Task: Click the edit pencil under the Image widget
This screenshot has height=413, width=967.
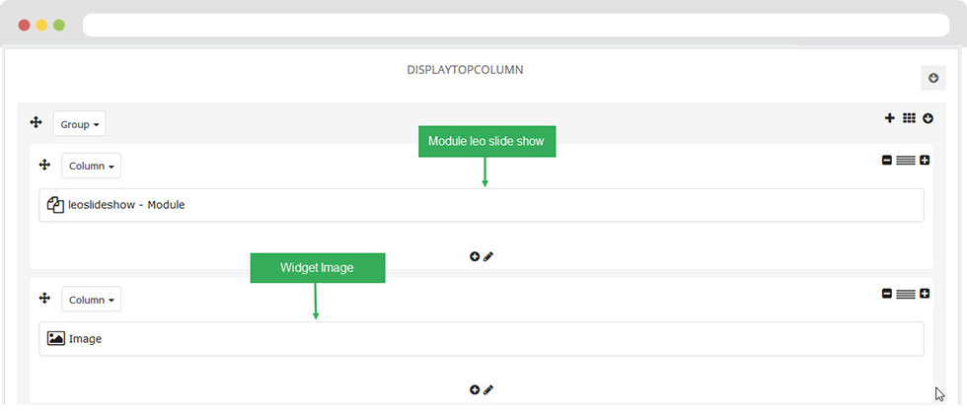Action: [488, 390]
